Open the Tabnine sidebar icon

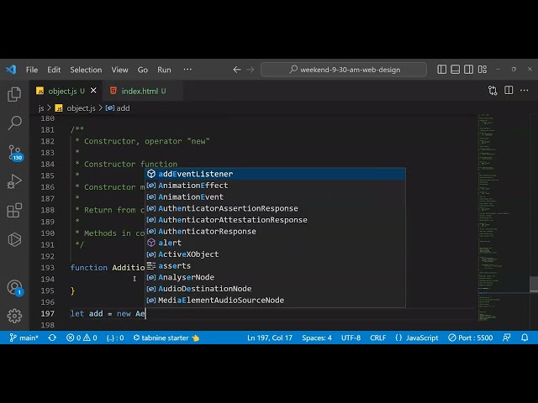tap(14, 239)
